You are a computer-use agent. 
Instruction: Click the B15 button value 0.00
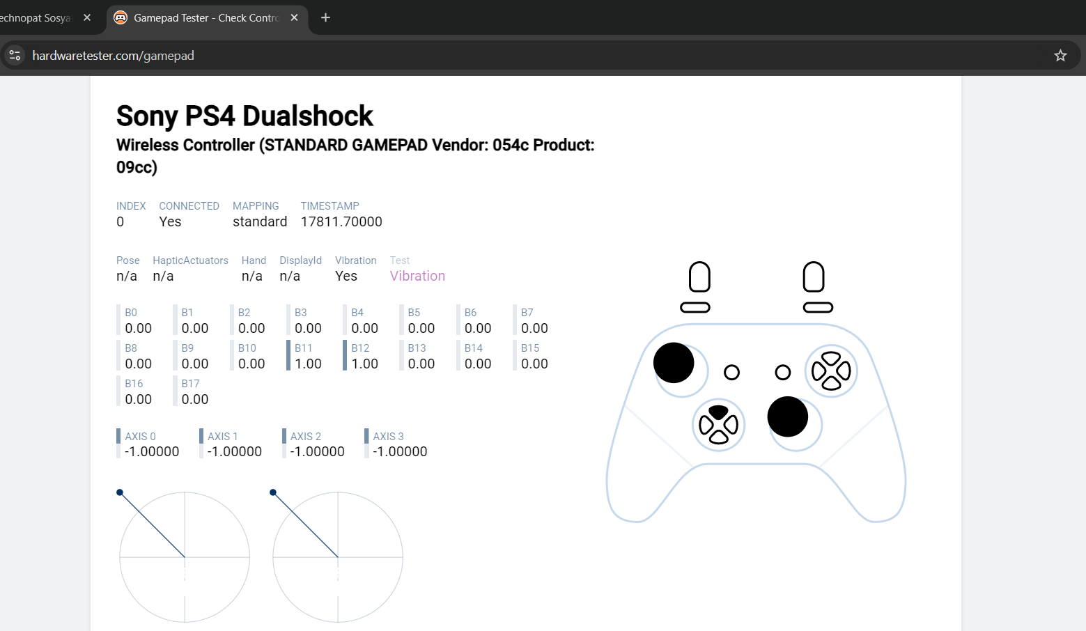pyautogui.click(x=534, y=364)
